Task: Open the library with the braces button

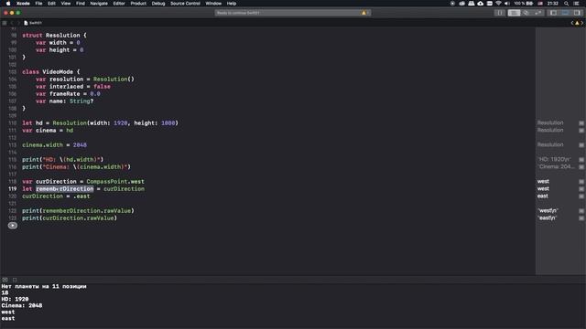Action: tap(499, 13)
